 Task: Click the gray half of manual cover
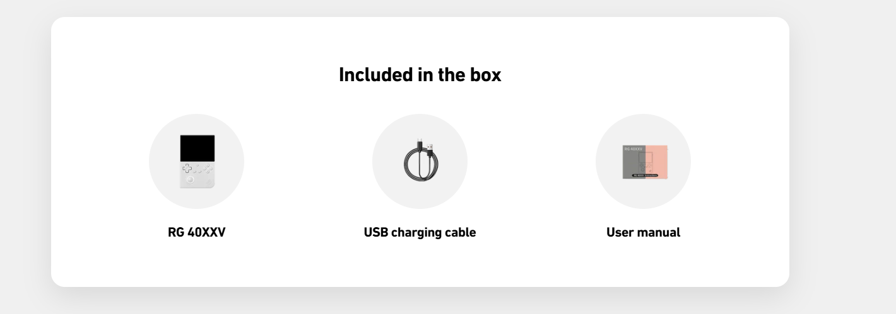(634, 162)
